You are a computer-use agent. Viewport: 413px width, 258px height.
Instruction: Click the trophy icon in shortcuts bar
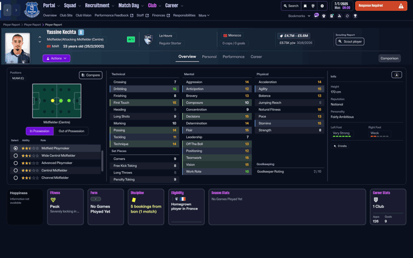pyautogui.click(x=355, y=16)
